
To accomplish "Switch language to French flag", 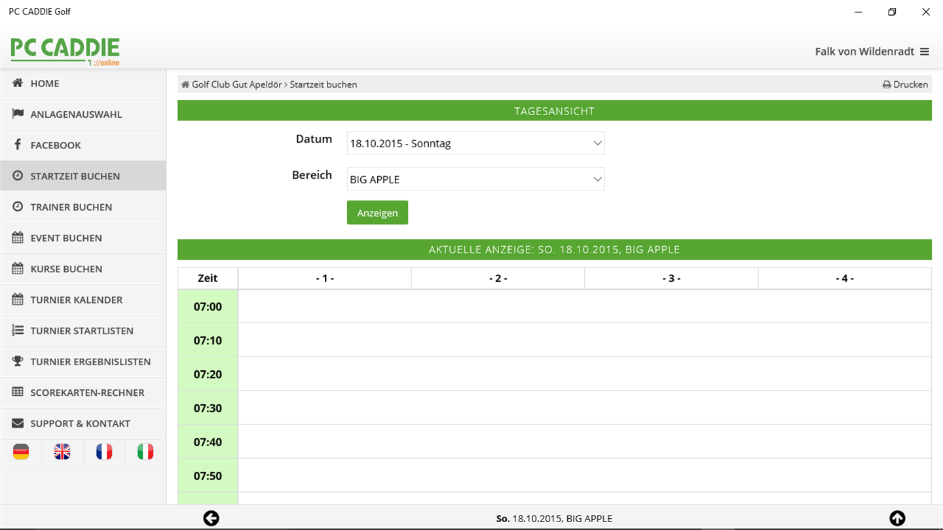I will coord(104,451).
